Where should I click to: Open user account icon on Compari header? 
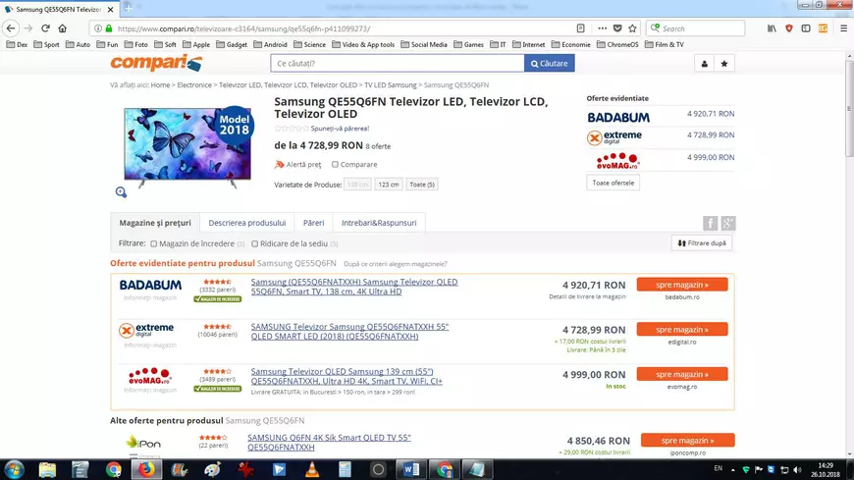click(704, 64)
